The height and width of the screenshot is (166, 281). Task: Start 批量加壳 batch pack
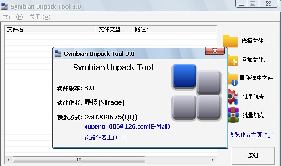coord(253,115)
